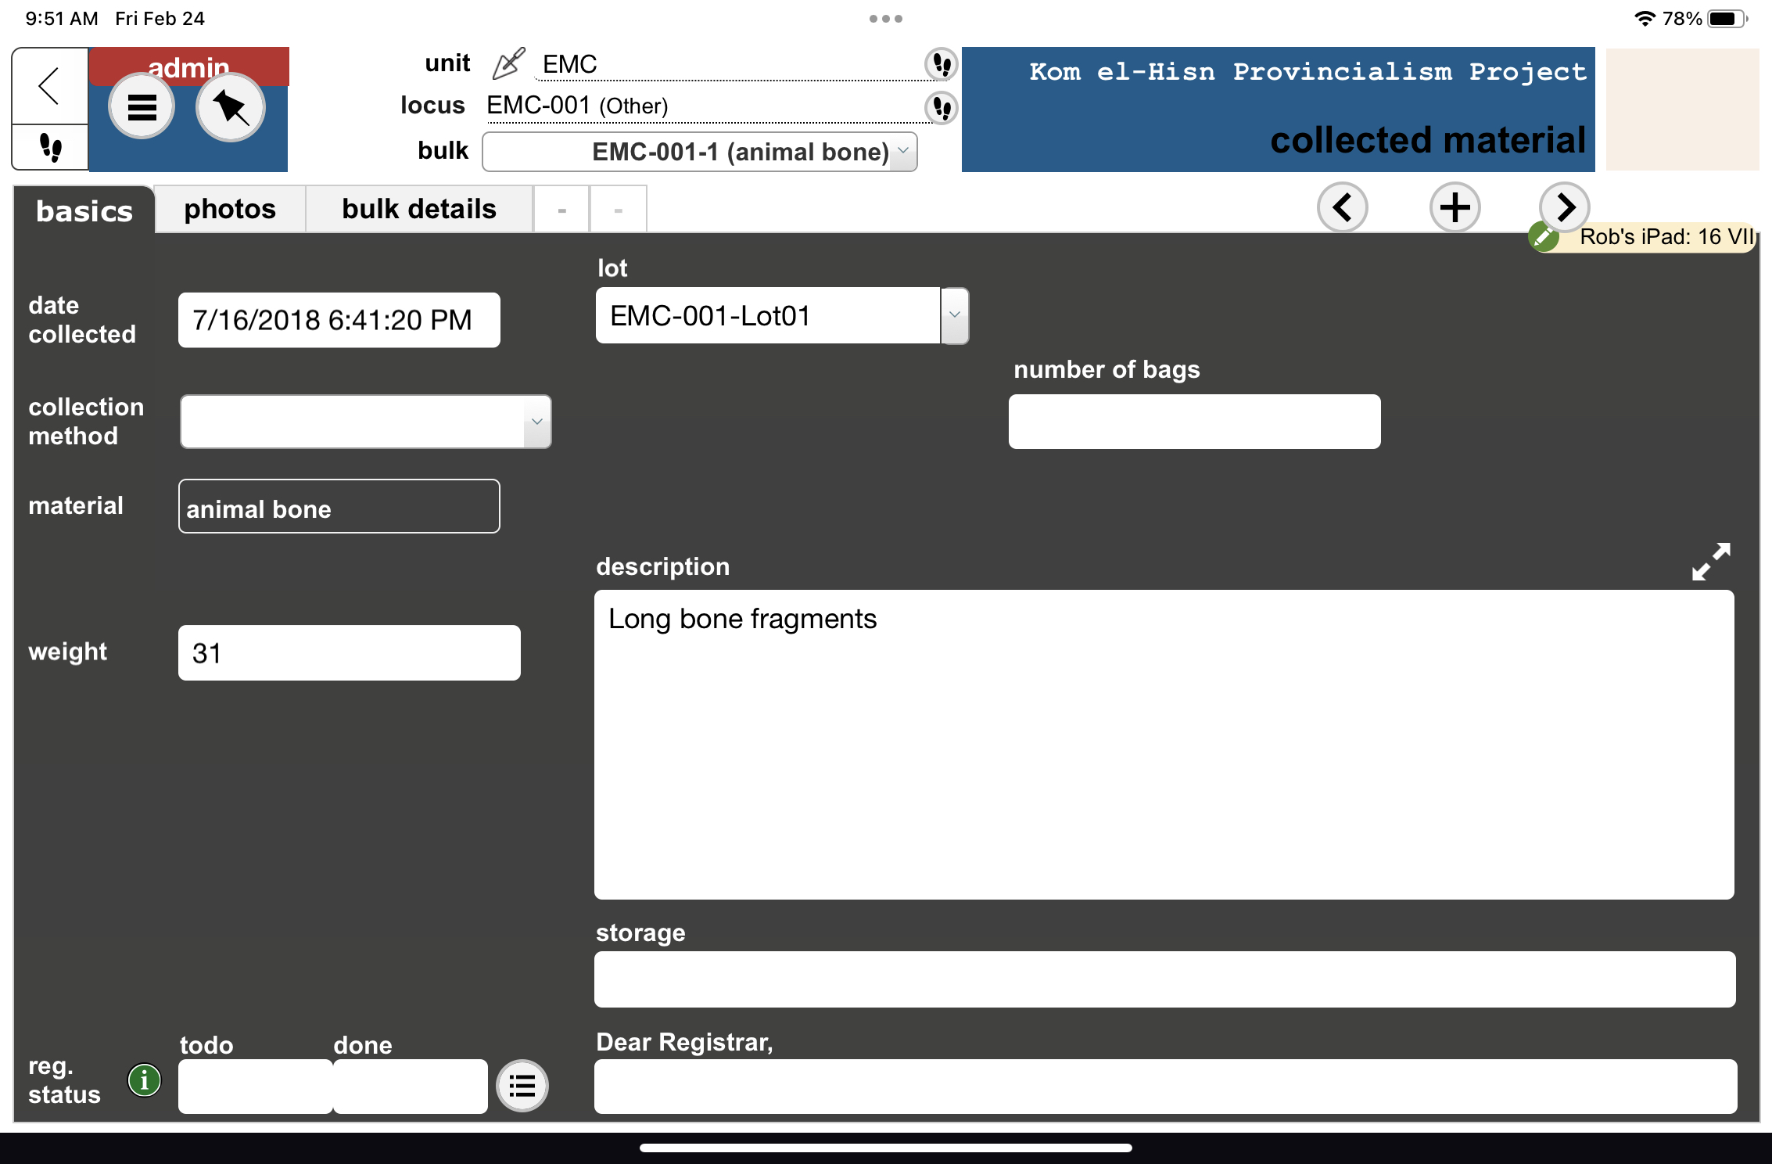
Task: Select the second dash tab
Action: coord(618,209)
